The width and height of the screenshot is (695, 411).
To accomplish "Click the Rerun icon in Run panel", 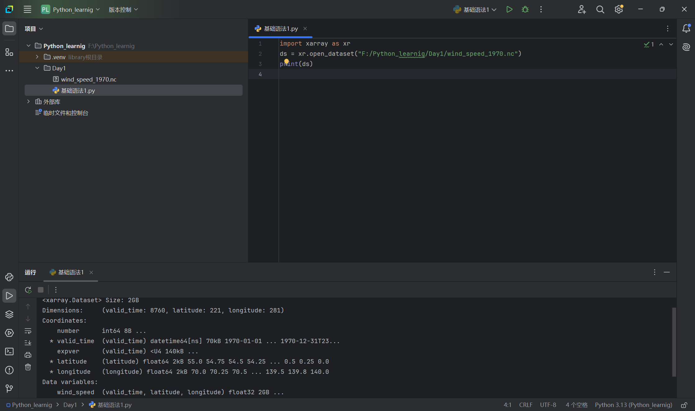I will [28, 290].
